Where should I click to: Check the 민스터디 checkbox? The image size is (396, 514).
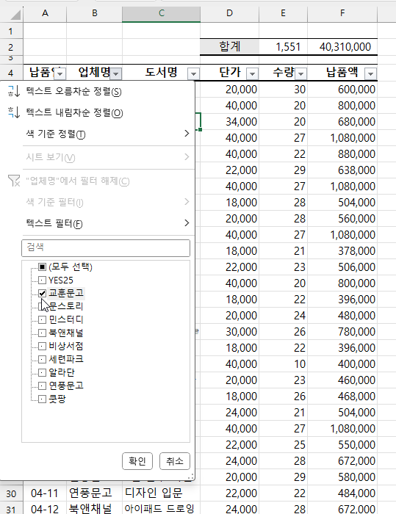42,319
